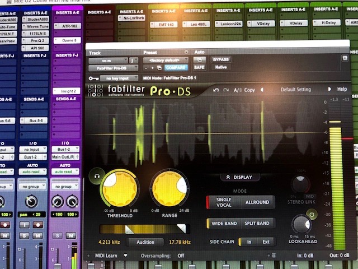This screenshot has width=358, height=269.
Task: Click the FabFilter logo icon
Action: (x=95, y=91)
